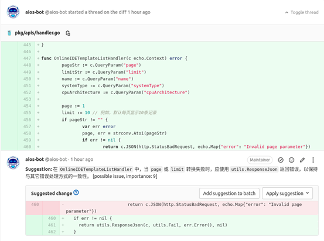Expand the Apply suggestion dropdown
Image resolution: width=324 pixels, height=241 pixels.
287,194
